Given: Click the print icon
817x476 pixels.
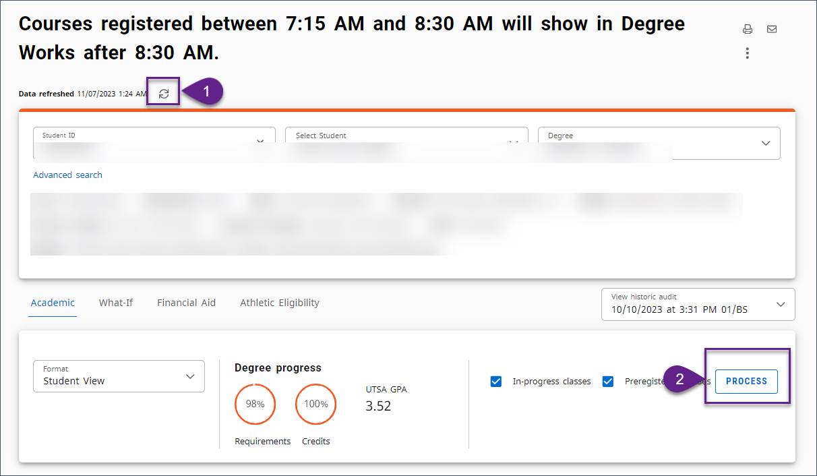Looking at the screenshot, I should (747, 29).
